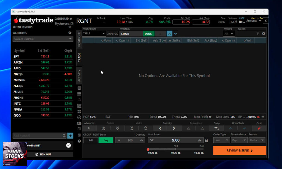
Task: Decrease quantity with left arrow toolbar icon
Action: pos(160,128)
